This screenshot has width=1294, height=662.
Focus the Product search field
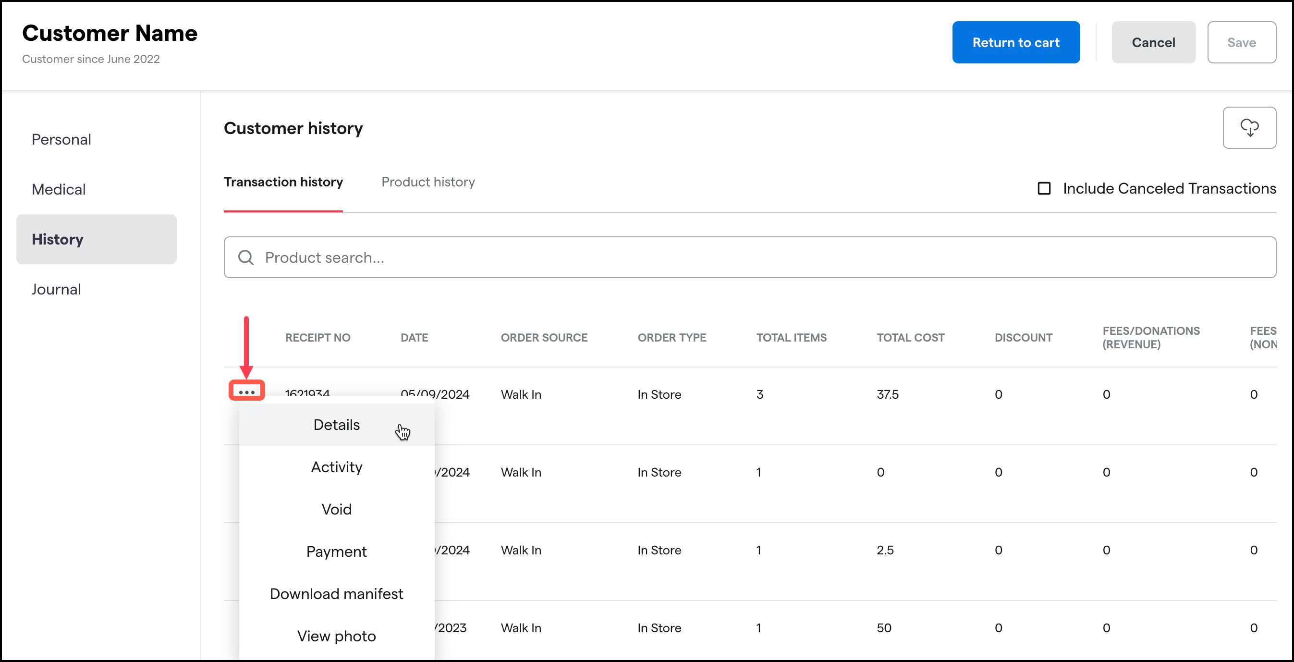749,257
